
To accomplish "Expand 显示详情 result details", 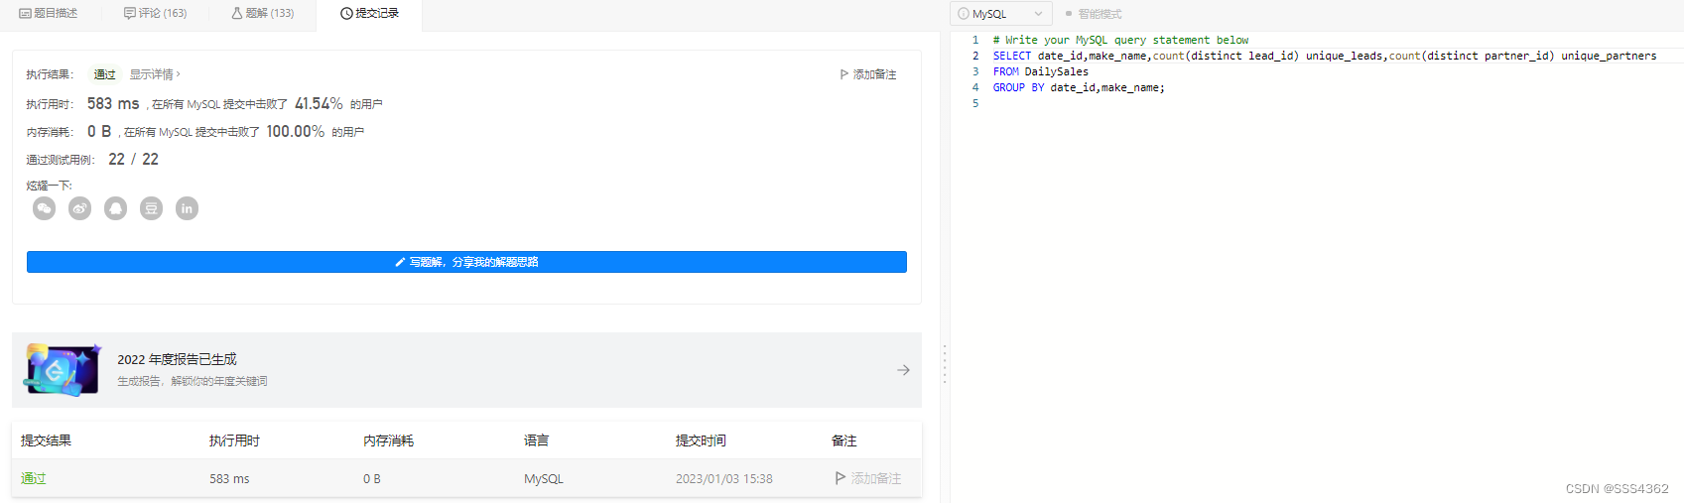I will [155, 74].
